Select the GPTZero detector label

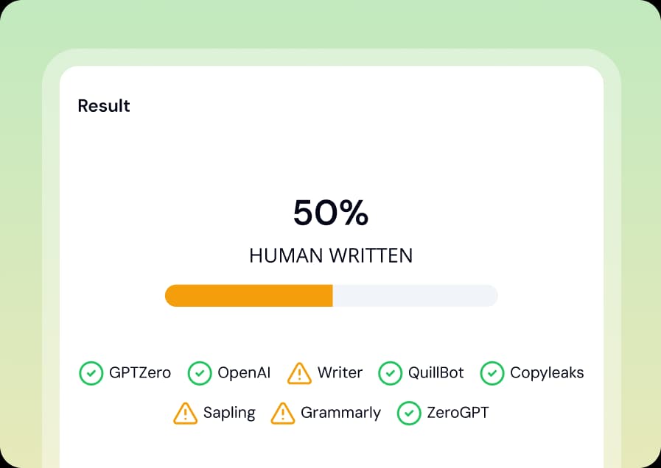click(x=141, y=373)
